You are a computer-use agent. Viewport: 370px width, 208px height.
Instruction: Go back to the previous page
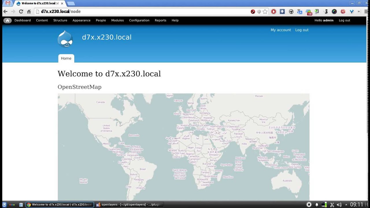(x=5, y=12)
